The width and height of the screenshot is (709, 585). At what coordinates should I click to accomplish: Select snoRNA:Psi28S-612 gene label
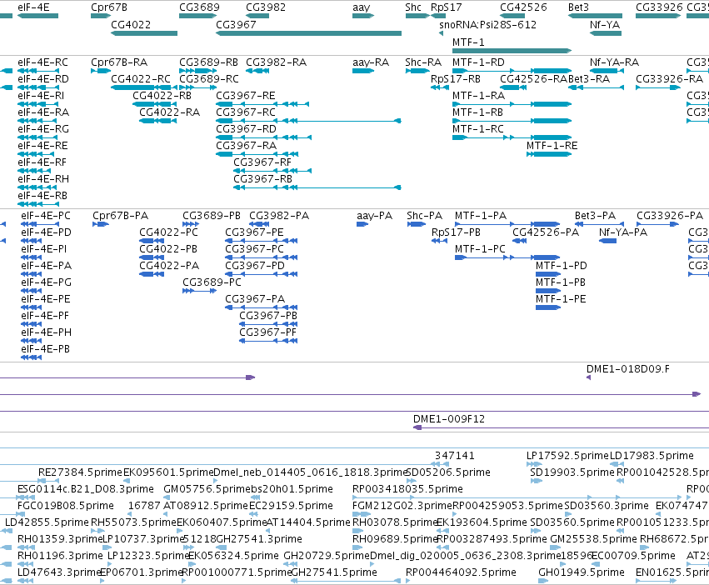(x=488, y=24)
